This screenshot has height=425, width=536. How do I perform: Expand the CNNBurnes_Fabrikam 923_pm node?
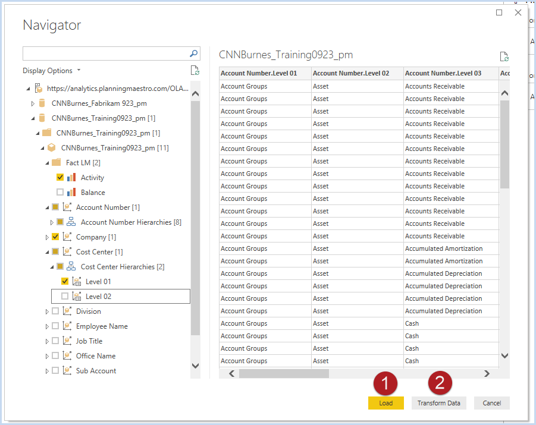pos(33,103)
